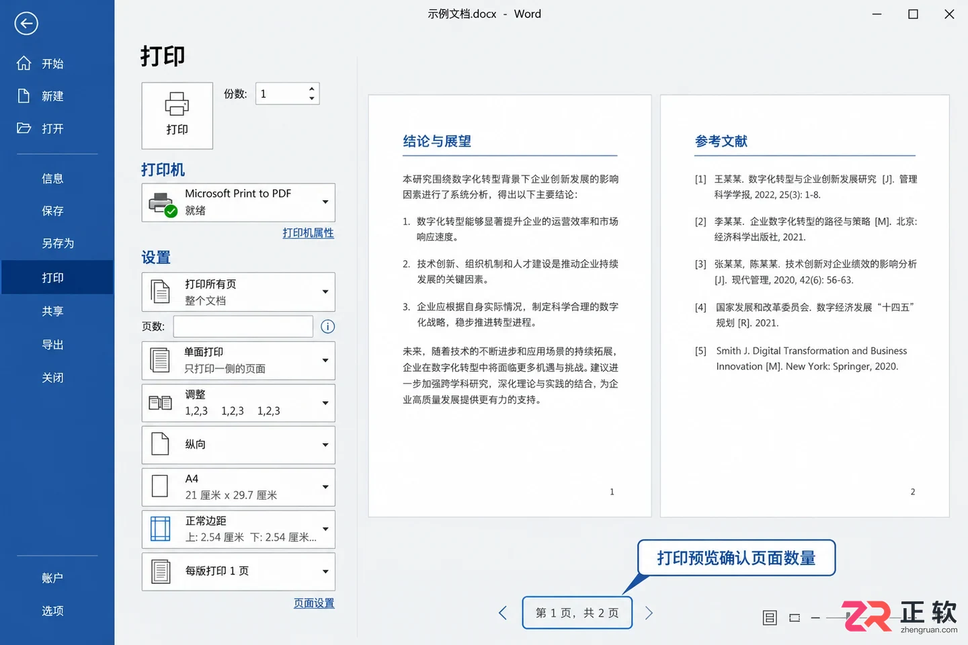Click the 正常边距 margins icon

[160, 529]
